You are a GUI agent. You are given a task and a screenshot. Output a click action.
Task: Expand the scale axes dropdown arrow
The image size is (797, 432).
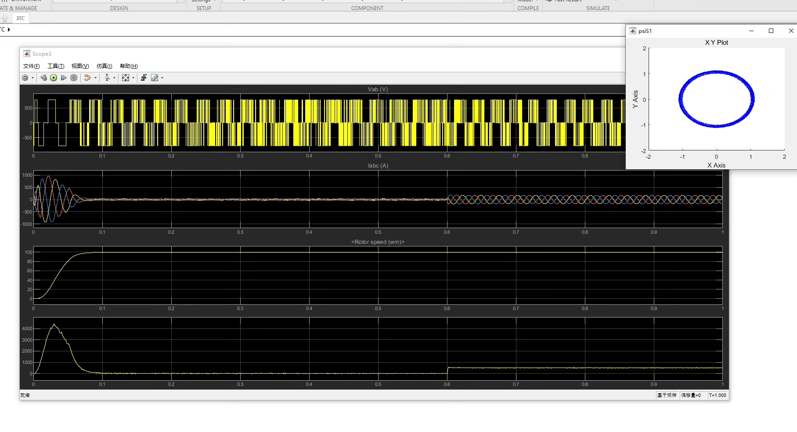[133, 78]
